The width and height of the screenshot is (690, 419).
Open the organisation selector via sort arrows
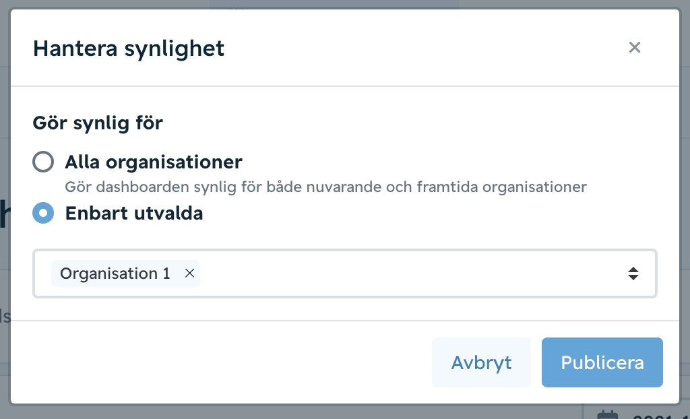633,273
